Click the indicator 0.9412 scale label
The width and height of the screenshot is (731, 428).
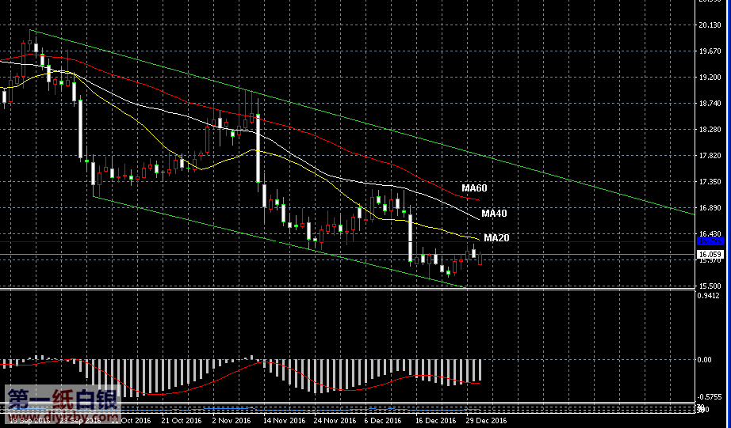[710, 296]
